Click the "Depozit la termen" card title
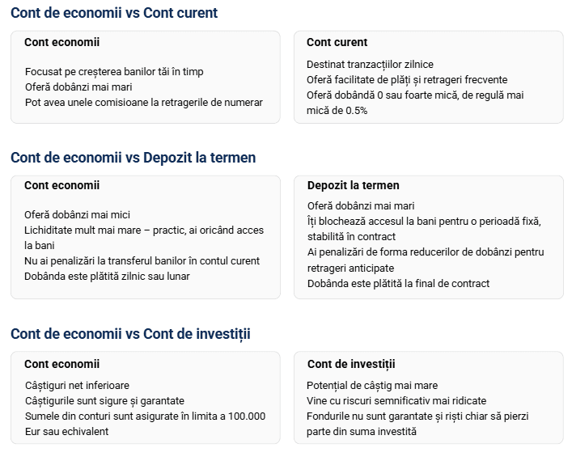 (x=354, y=185)
